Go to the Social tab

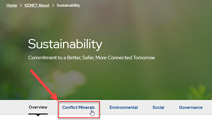(158, 107)
